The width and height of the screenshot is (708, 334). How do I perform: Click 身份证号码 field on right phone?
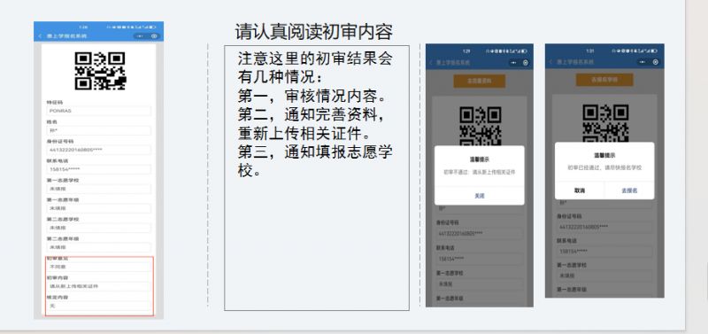(604, 227)
